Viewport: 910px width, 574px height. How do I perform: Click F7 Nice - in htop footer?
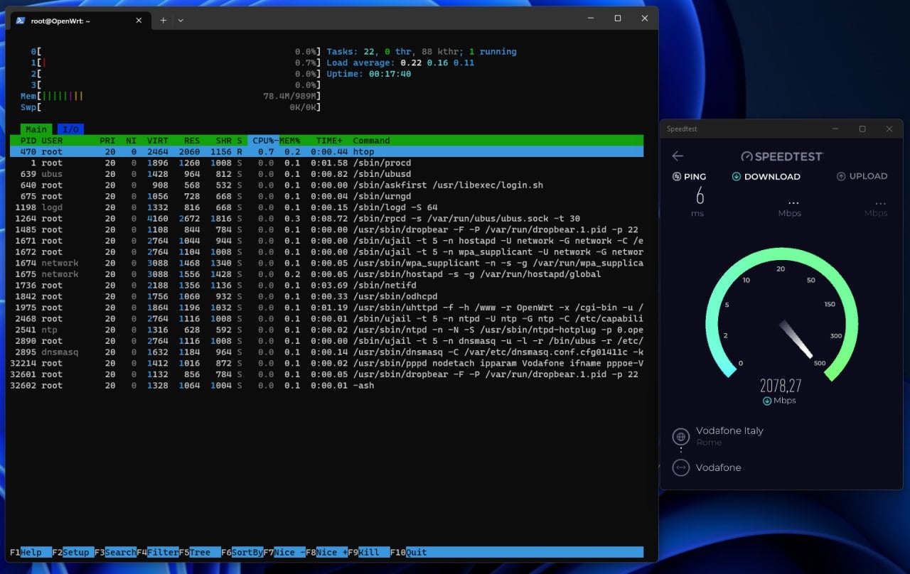tap(284, 552)
